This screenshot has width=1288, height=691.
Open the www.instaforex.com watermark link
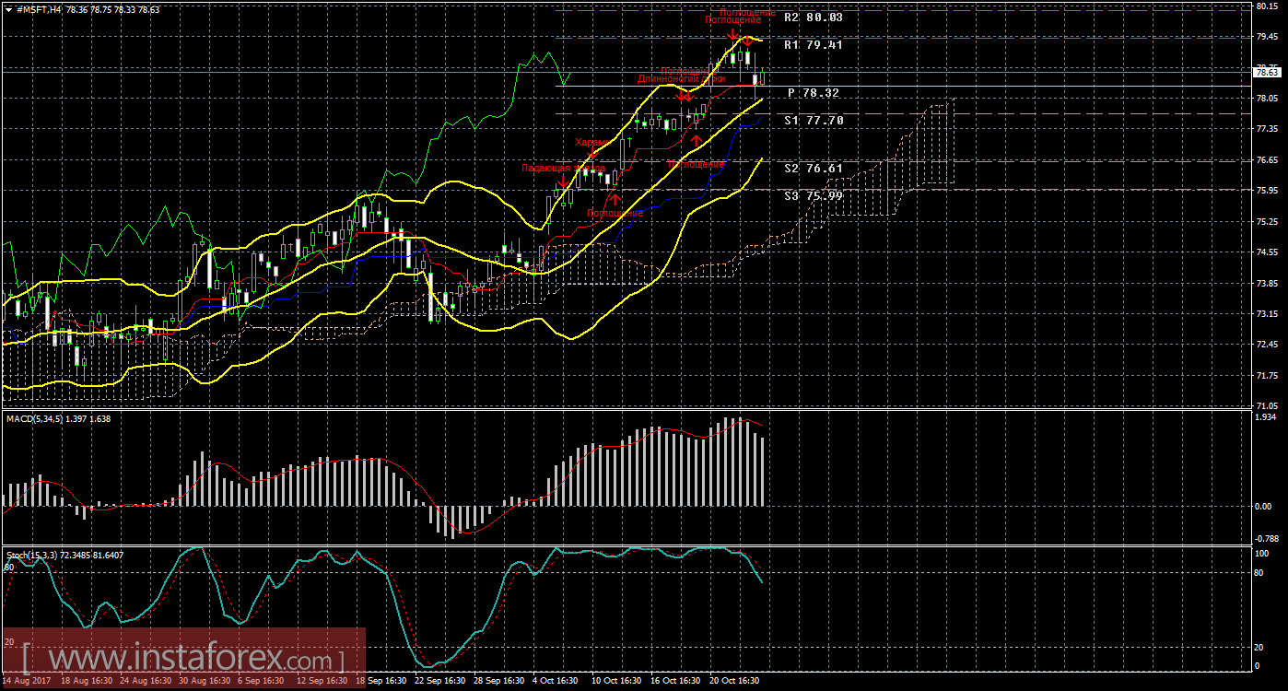click(x=183, y=660)
